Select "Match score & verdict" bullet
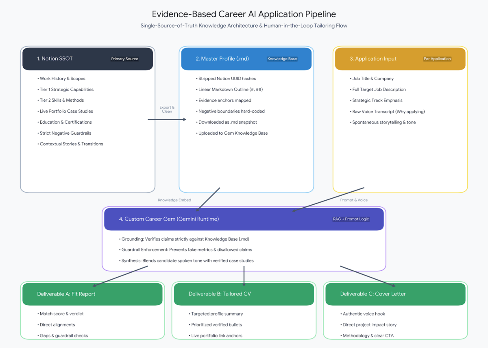 (x=60, y=314)
